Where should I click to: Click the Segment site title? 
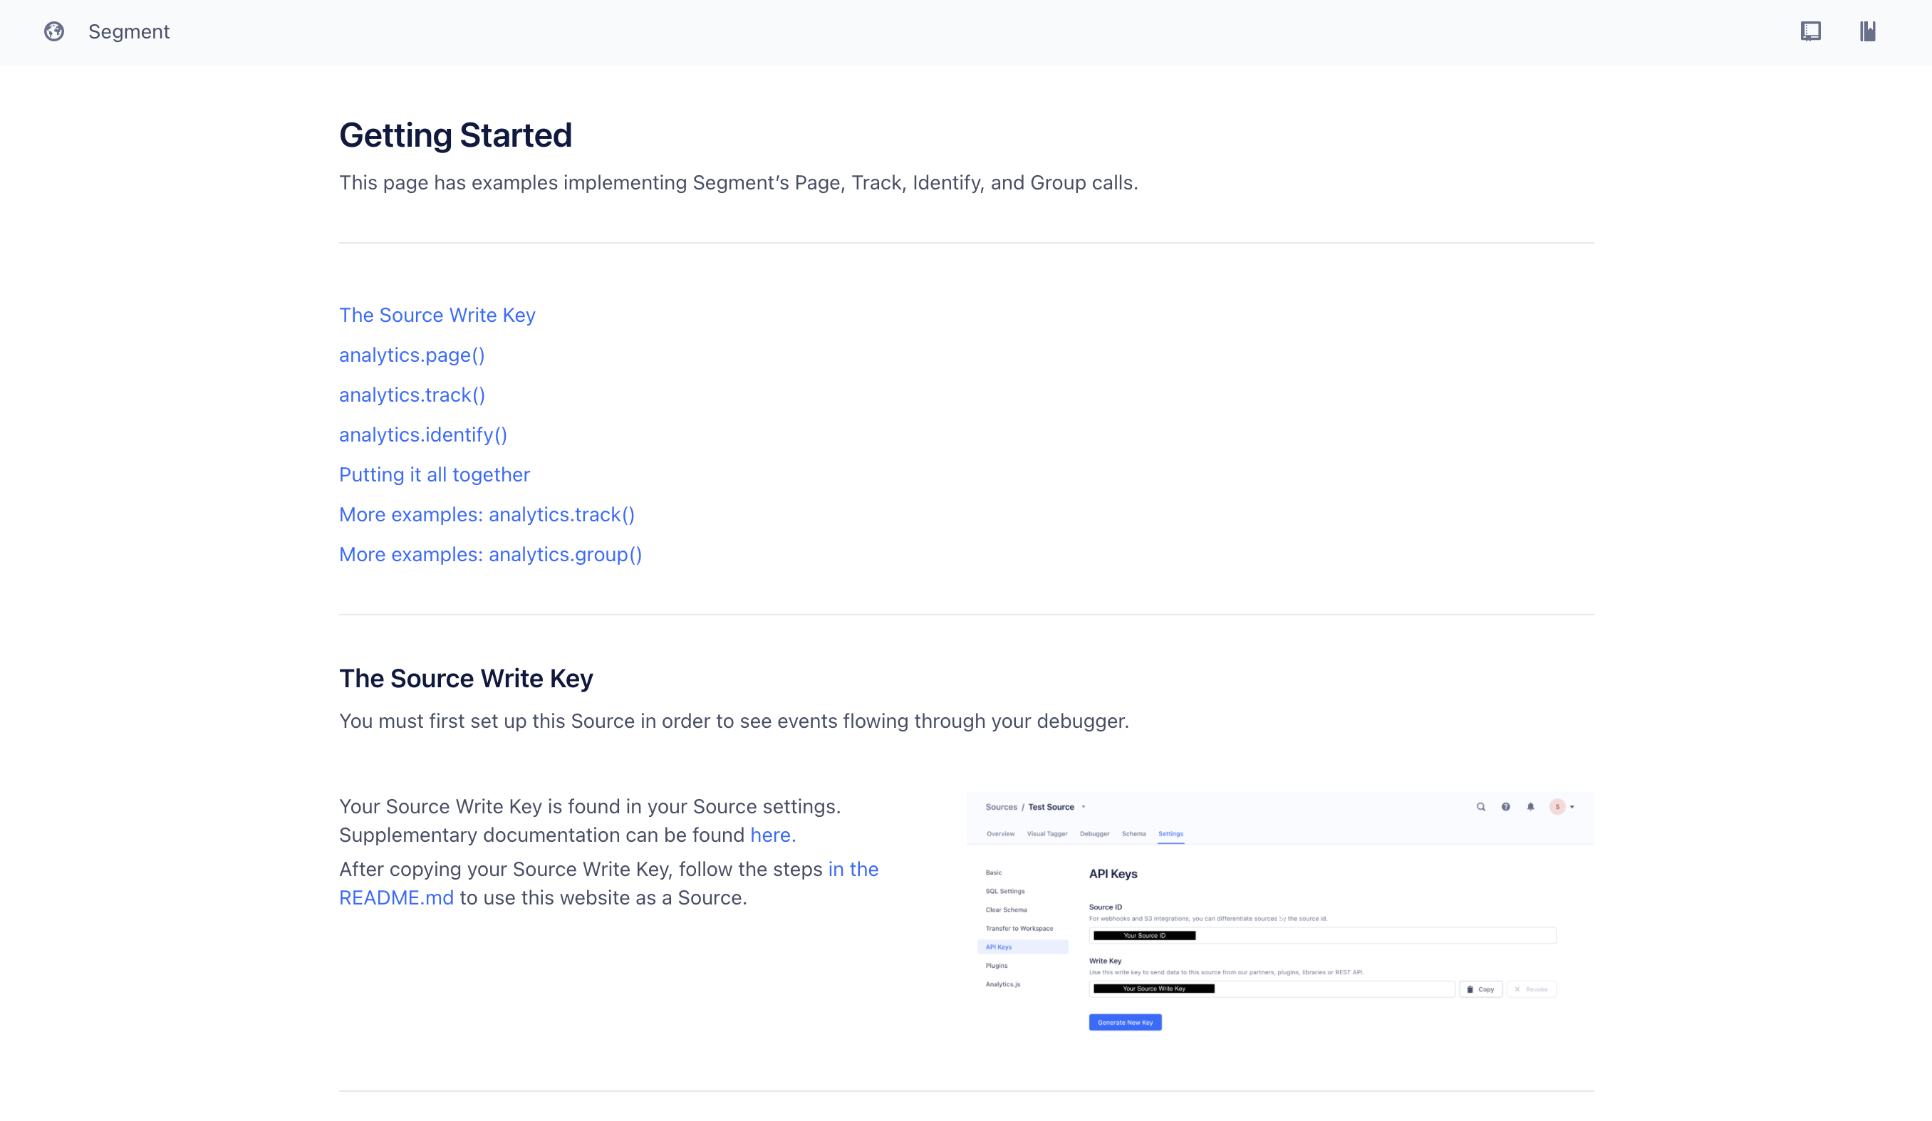[129, 31]
